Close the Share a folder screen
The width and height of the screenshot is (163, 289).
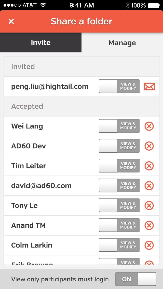pyautogui.click(x=11, y=21)
